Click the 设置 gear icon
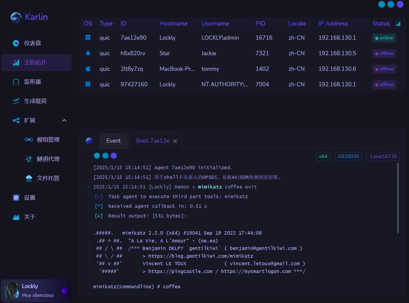The width and height of the screenshot is (409, 303). coord(16,198)
